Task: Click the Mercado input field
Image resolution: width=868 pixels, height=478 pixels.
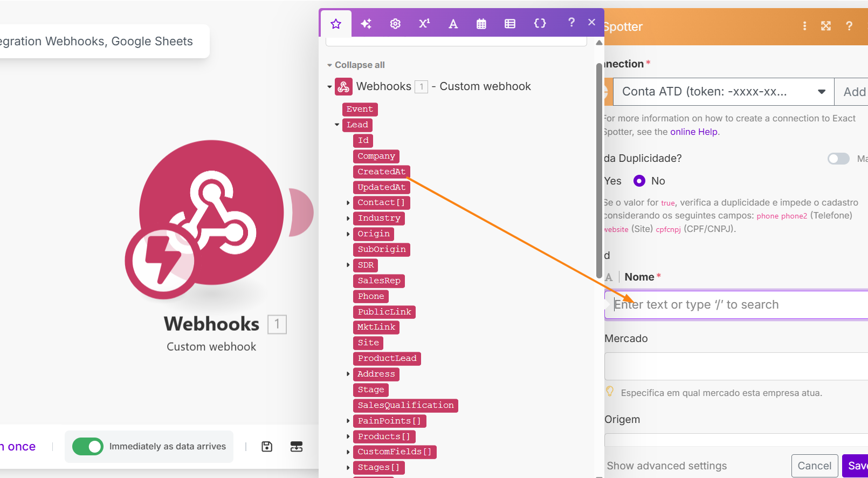Action: tap(736, 366)
